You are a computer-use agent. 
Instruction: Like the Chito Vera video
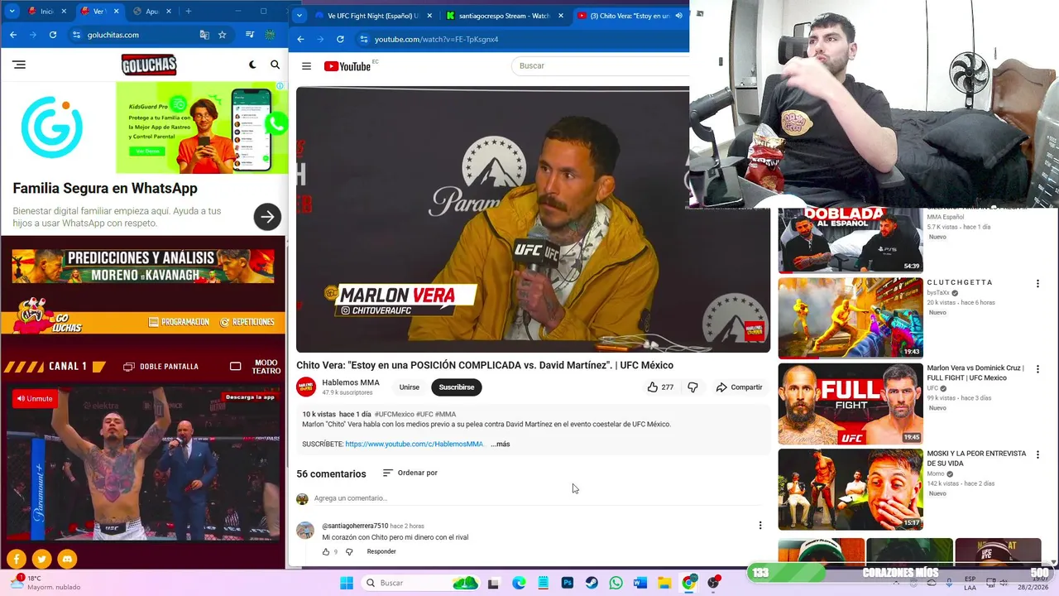tap(660, 387)
